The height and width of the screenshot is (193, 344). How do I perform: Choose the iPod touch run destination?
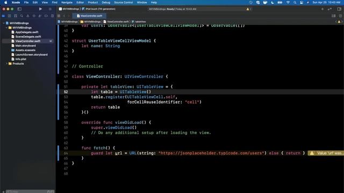(x=99, y=9)
